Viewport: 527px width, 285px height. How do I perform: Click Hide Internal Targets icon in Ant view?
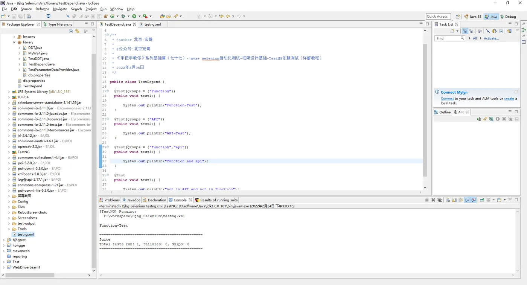pos(491,119)
